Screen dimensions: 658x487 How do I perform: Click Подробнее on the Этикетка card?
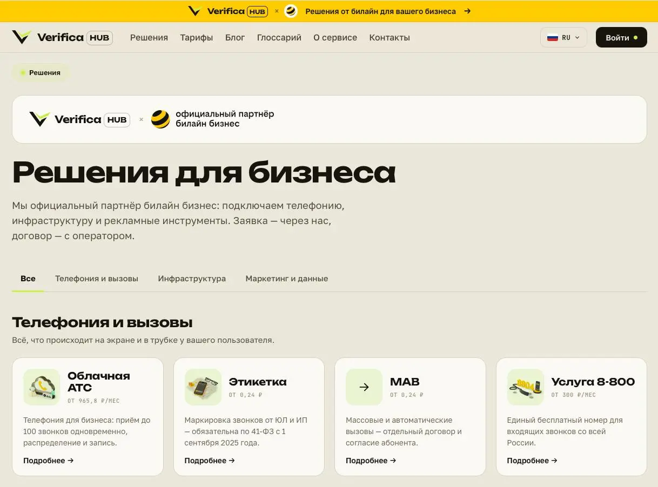point(210,461)
